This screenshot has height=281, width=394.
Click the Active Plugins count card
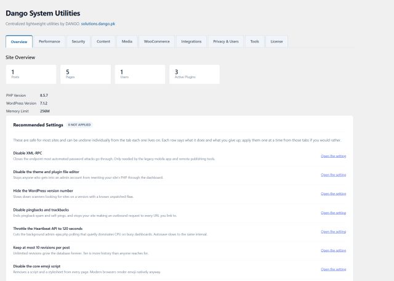coord(195,74)
